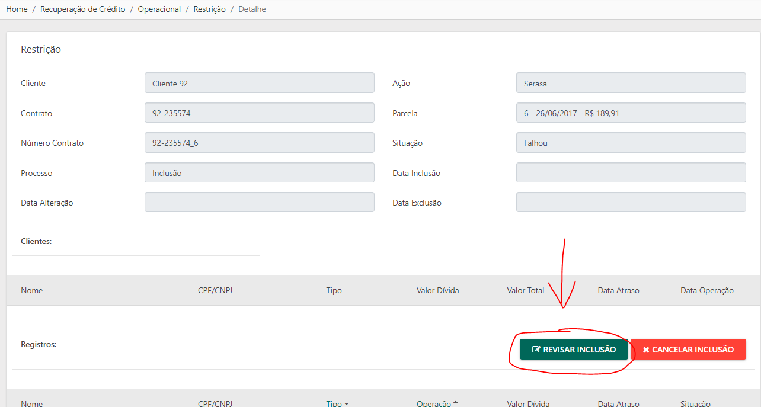
Task: Click the Parcela field with R$ 189,91
Action: pyautogui.click(x=631, y=113)
